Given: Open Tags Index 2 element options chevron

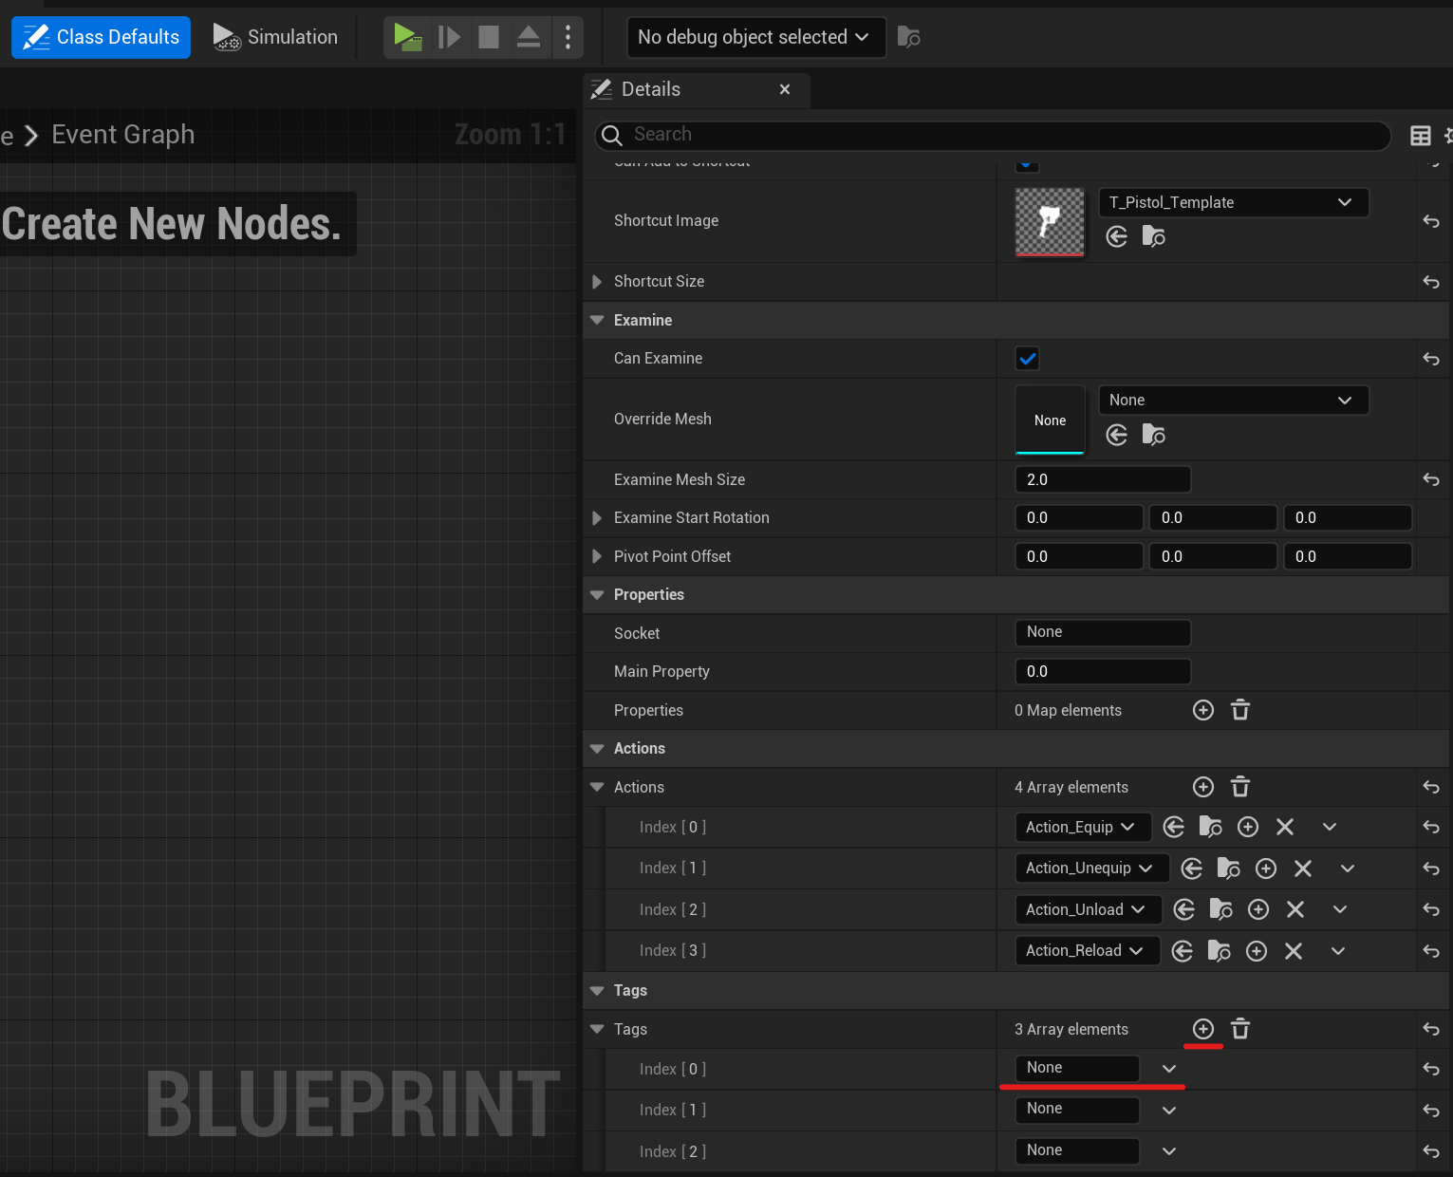Looking at the screenshot, I should click(1169, 1151).
